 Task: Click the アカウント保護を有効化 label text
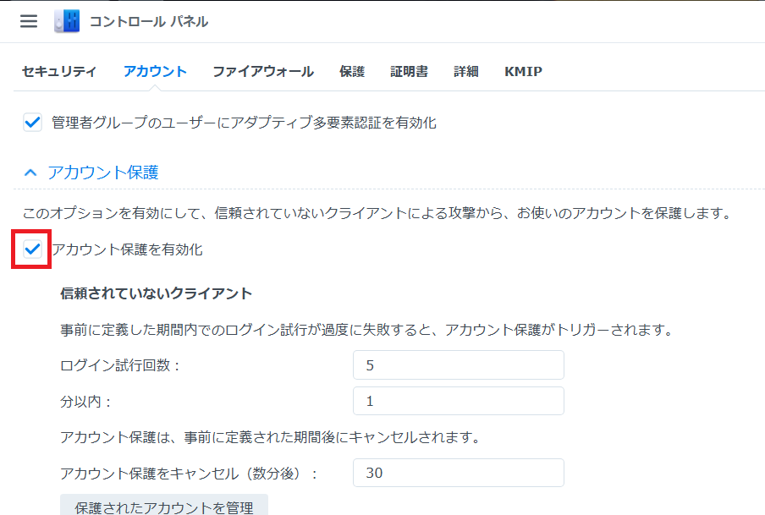(x=127, y=249)
